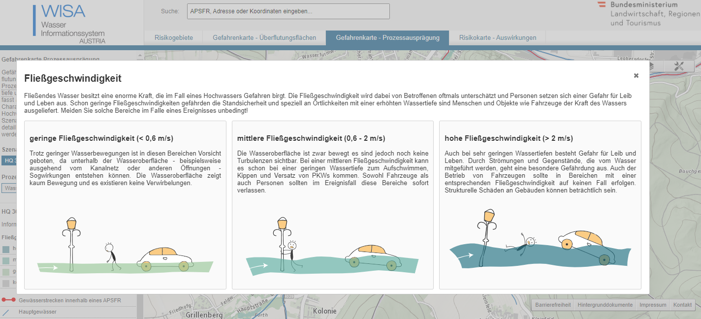Click the 'Suche:' label
This screenshot has height=319, width=701.
170,11
